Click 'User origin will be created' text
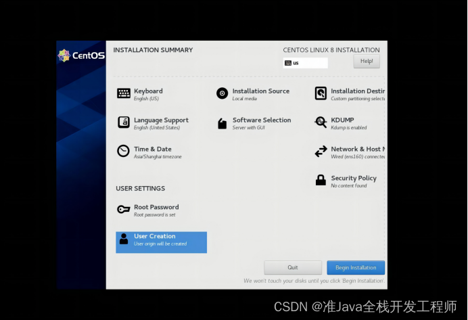Image resolution: width=468 pixels, height=320 pixels. click(x=160, y=244)
